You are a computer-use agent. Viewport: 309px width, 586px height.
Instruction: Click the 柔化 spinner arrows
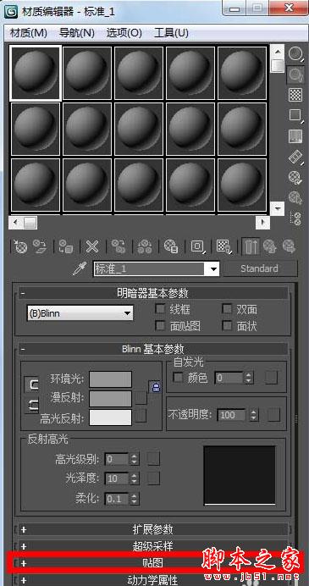coord(134,498)
